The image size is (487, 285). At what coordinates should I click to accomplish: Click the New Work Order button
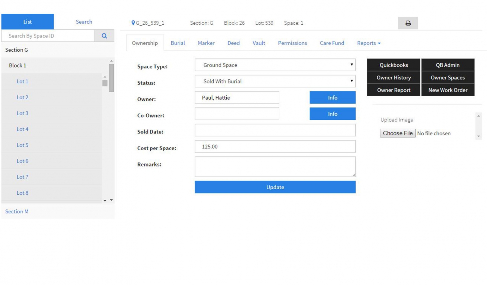click(x=448, y=90)
